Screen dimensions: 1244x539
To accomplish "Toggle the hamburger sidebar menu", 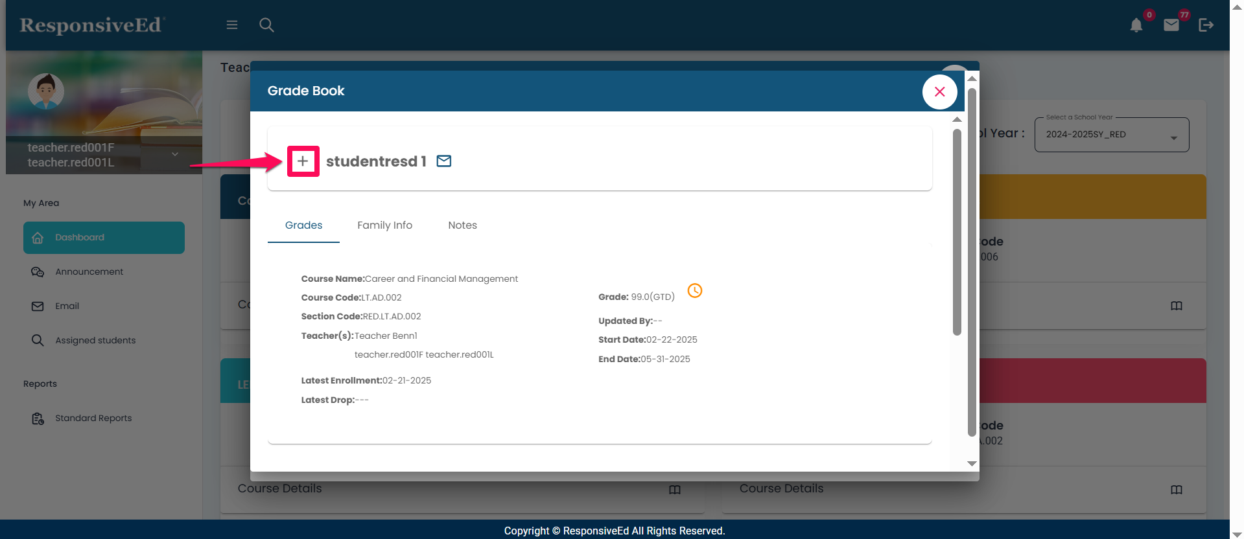I will click(232, 25).
